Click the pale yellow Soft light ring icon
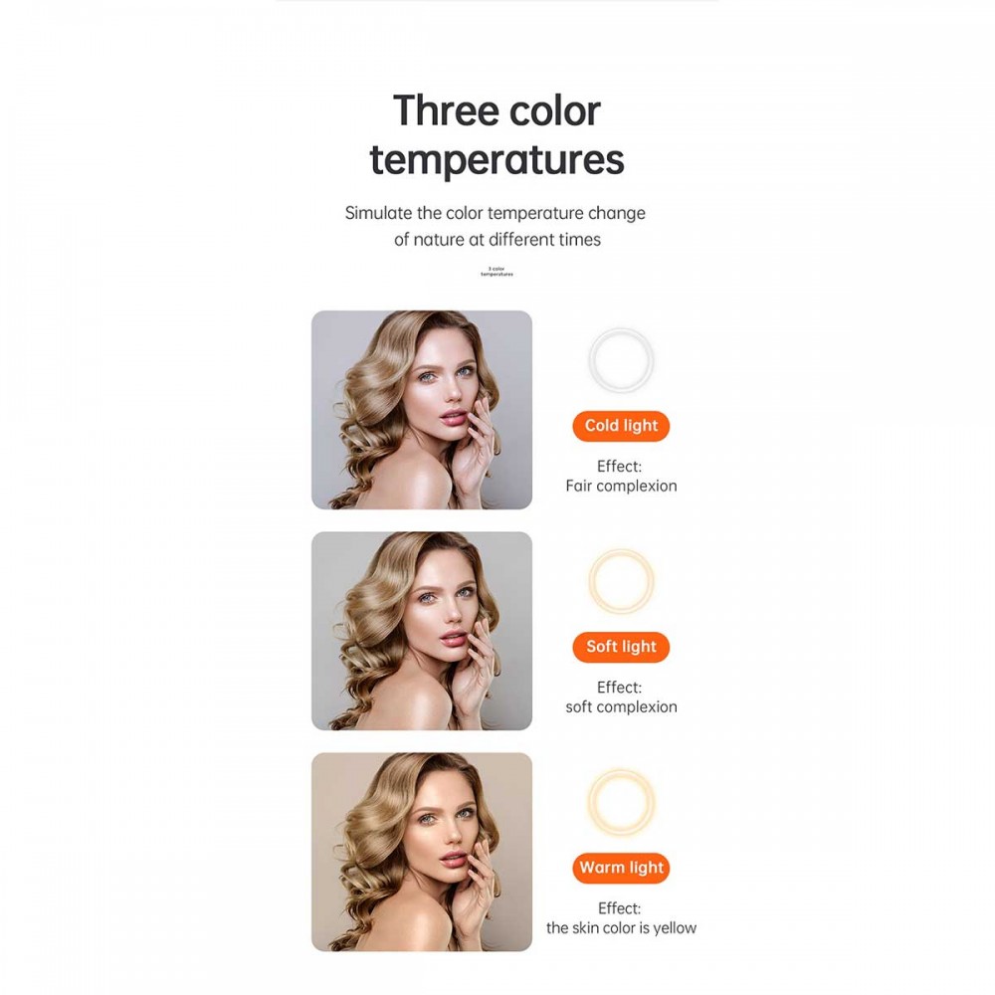The height and width of the screenshot is (995, 995). (x=621, y=582)
